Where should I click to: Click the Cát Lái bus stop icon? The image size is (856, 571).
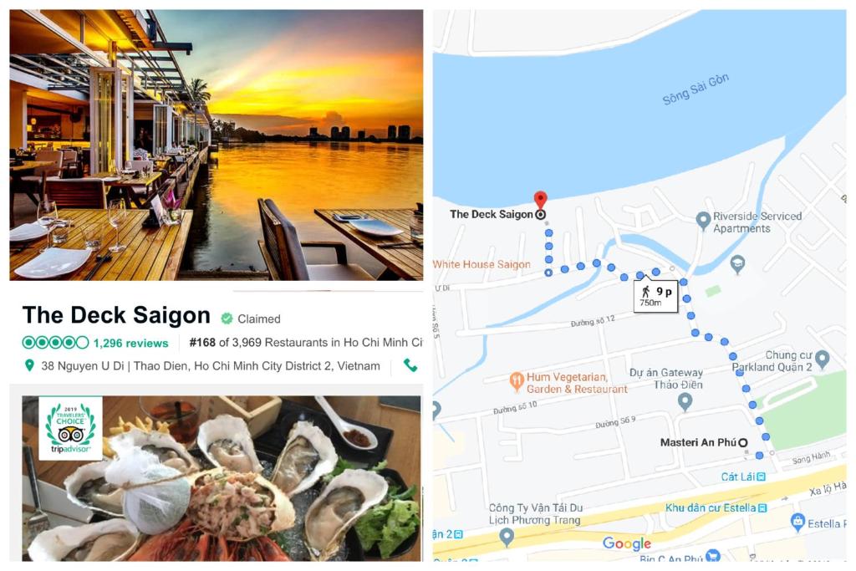click(761, 477)
